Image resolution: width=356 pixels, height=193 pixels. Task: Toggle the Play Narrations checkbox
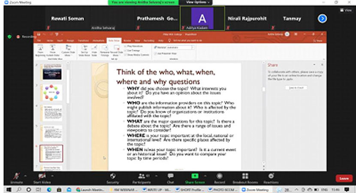[126, 45]
